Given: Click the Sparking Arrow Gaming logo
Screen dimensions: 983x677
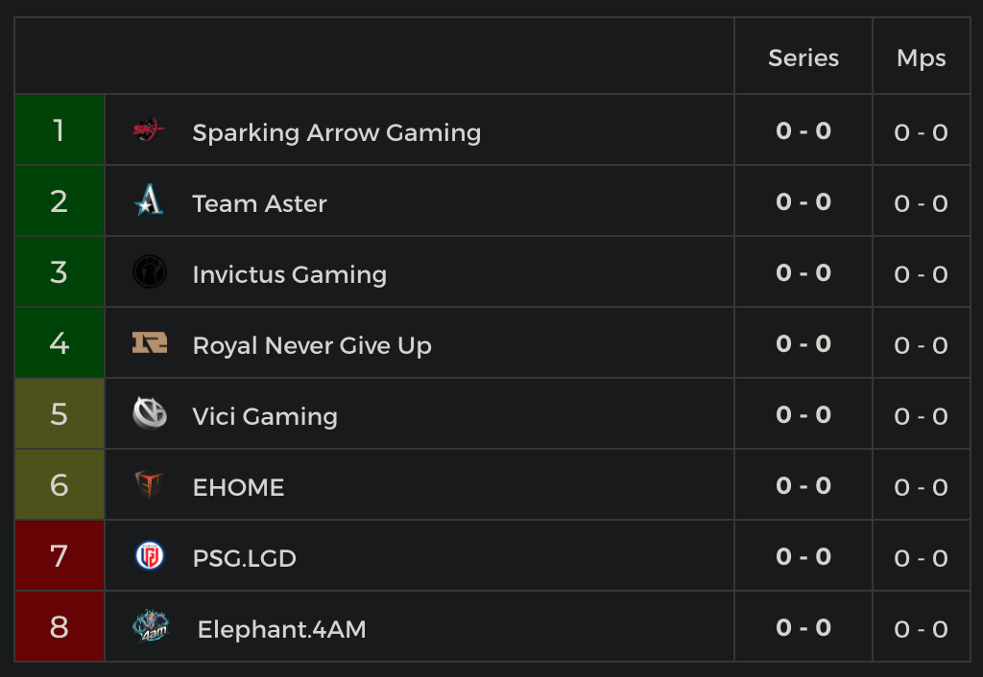Looking at the screenshot, I should pyautogui.click(x=149, y=130).
